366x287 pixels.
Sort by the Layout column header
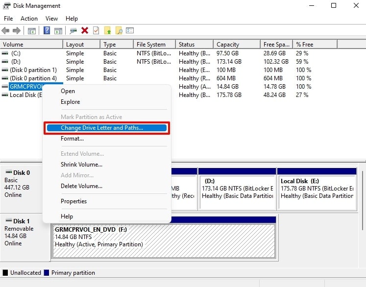click(81, 45)
